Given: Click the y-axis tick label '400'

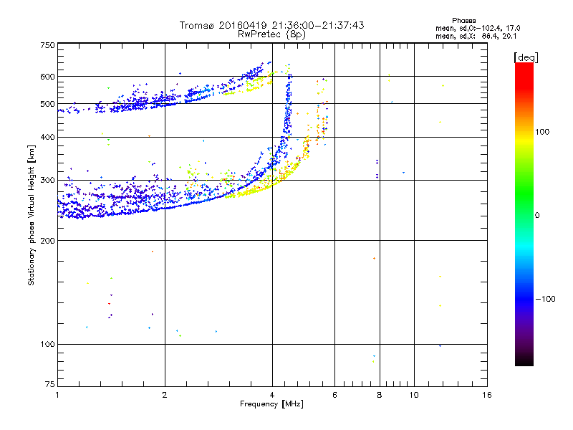Looking at the screenshot, I should [x=47, y=137].
